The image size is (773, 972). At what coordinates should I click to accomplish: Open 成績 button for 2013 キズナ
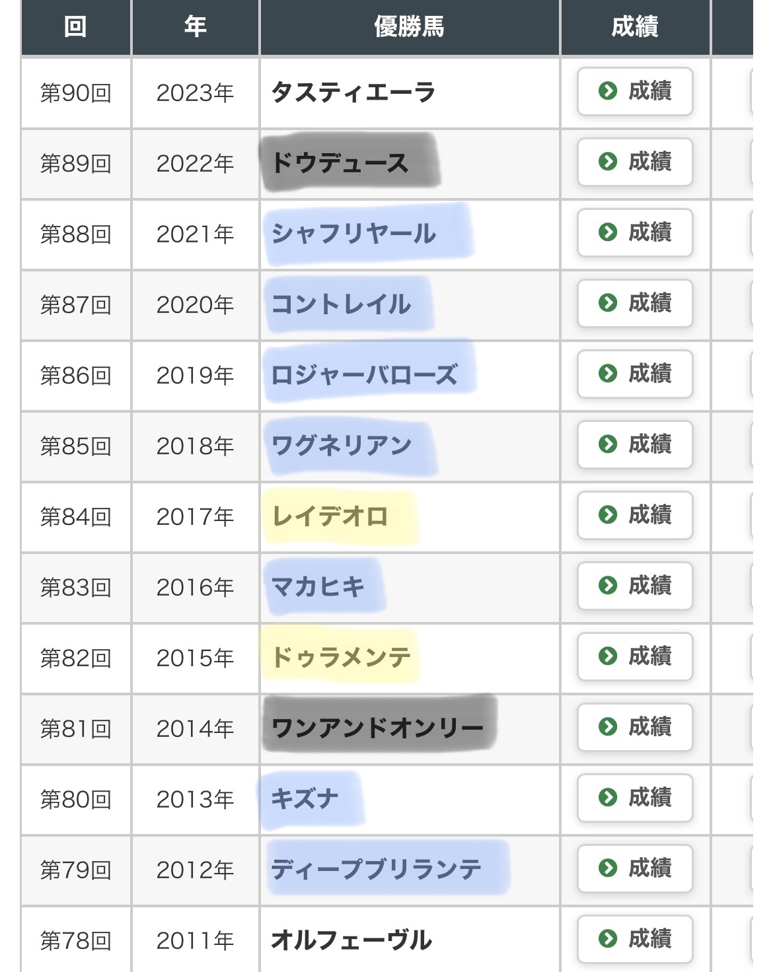pos(635,798)
